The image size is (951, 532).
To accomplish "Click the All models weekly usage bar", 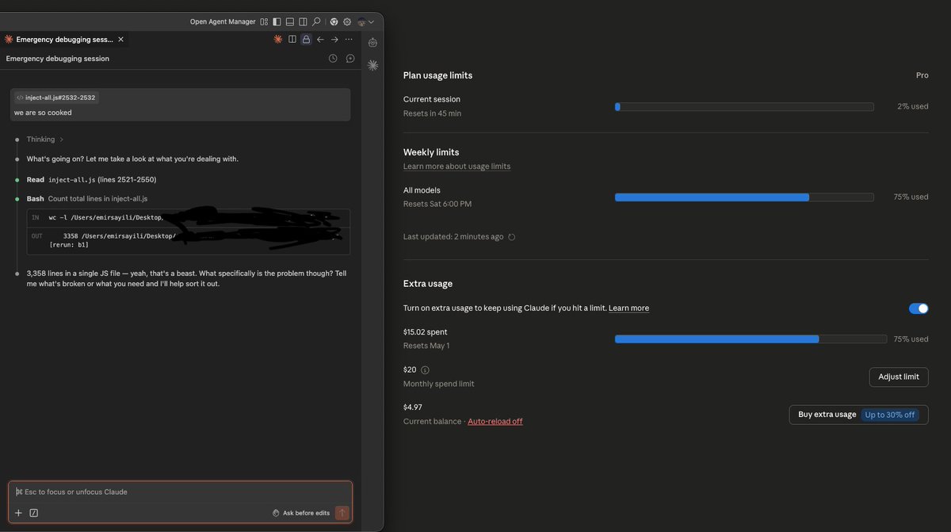I will coord(744,197).
